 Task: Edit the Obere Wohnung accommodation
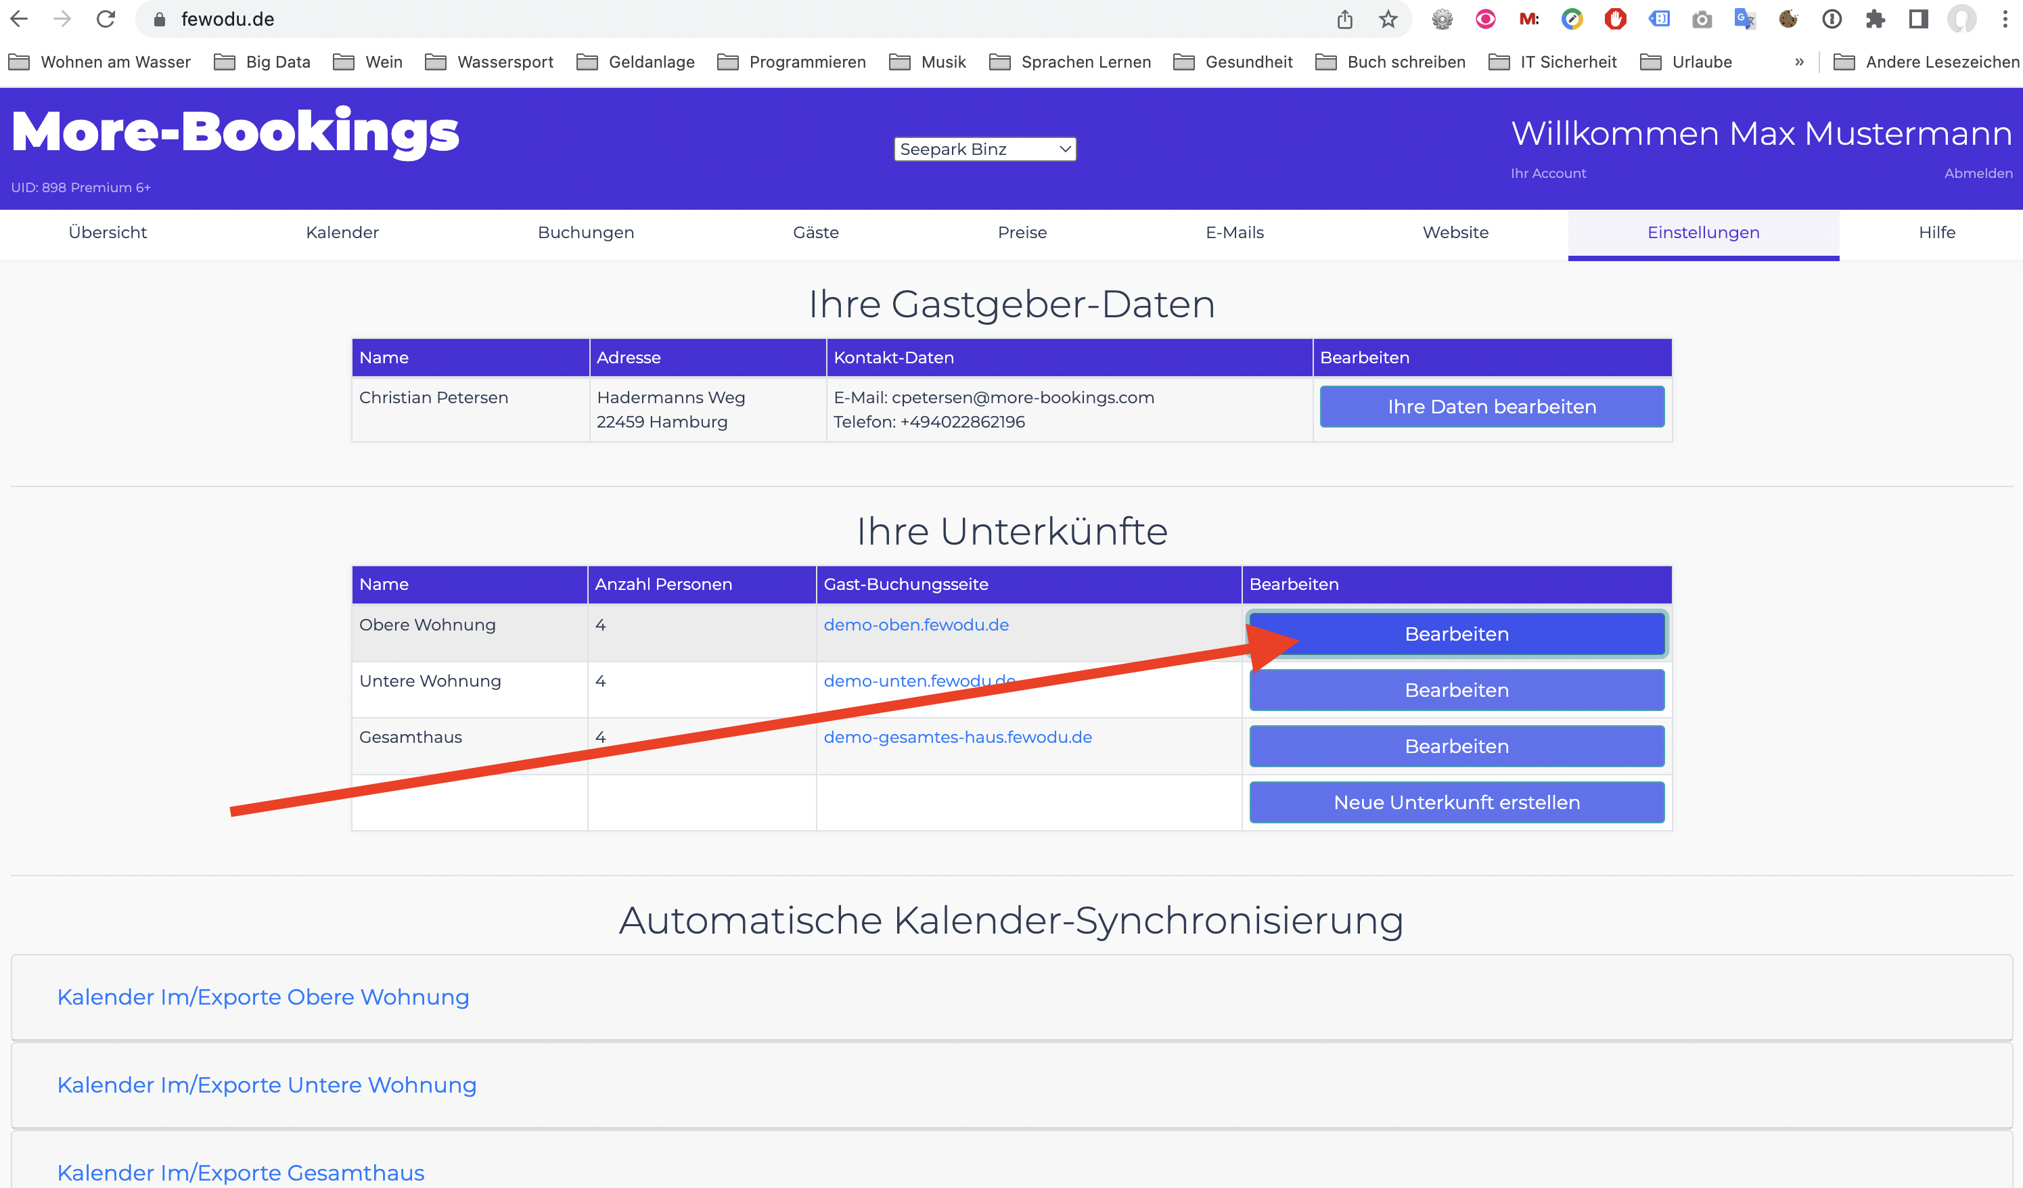tap(1456, 634)
